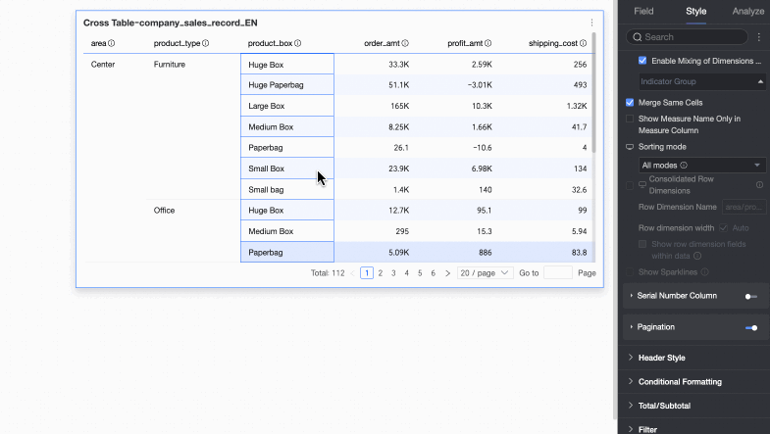Click the shipping_cost value 1.32K
Screen dimensions: 770x434
tap(577, 106)
